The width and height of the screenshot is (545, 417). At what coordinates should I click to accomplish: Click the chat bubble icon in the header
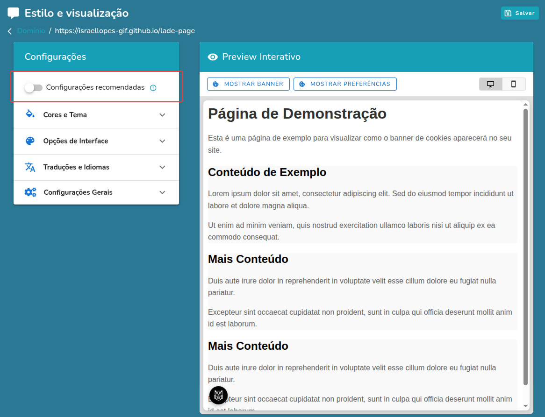pos(13,13)
